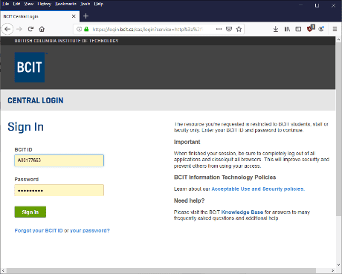
Task: Click the vertical scrollbar thumb
Action: [x=338, y=129]
